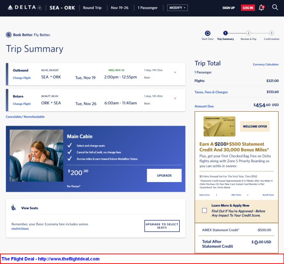Check the Learn More & Apply Now checkbox

[204, 211]
